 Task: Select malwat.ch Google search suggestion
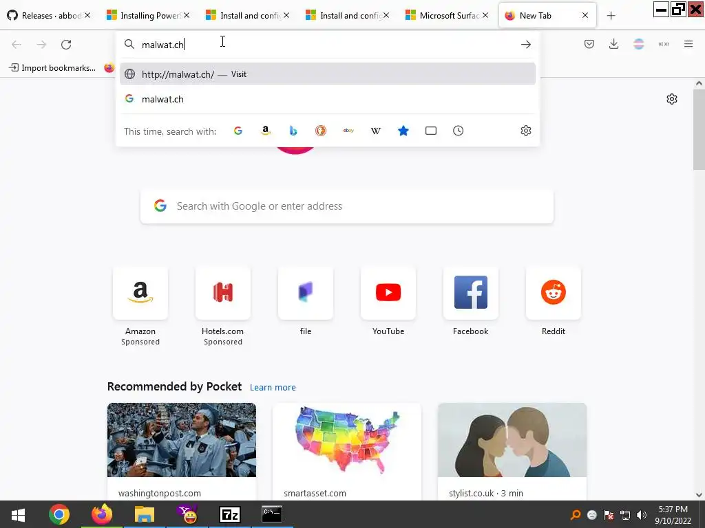click(x=327, y=99)
